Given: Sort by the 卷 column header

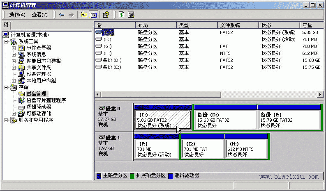Looking at the screenshot, I should click(x=115, y=25).
